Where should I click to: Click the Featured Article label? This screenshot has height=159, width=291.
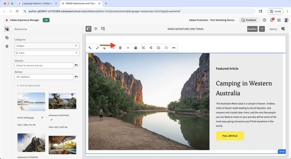(227, 69)
